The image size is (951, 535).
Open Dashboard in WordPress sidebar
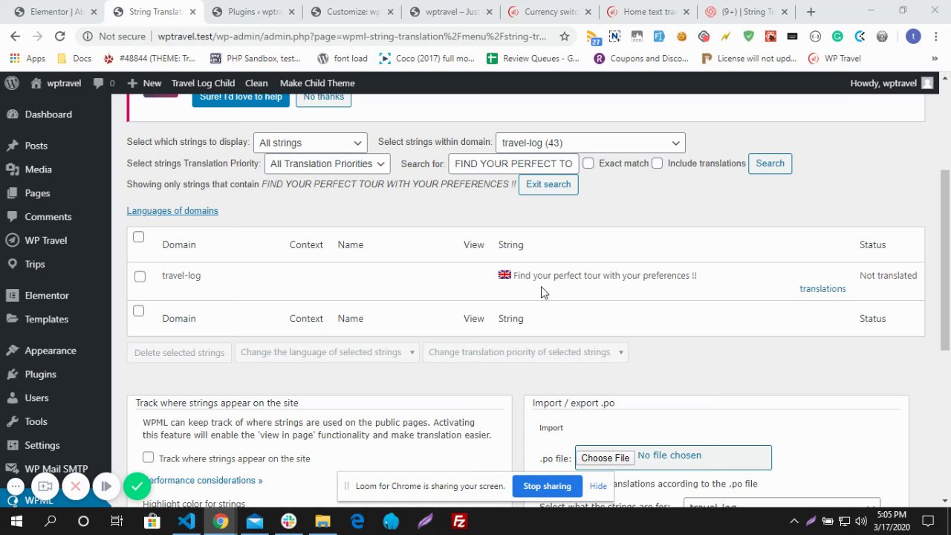point(48,114)
